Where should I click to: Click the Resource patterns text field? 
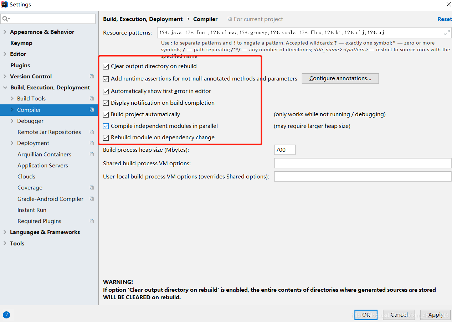[x=304, y=32]
